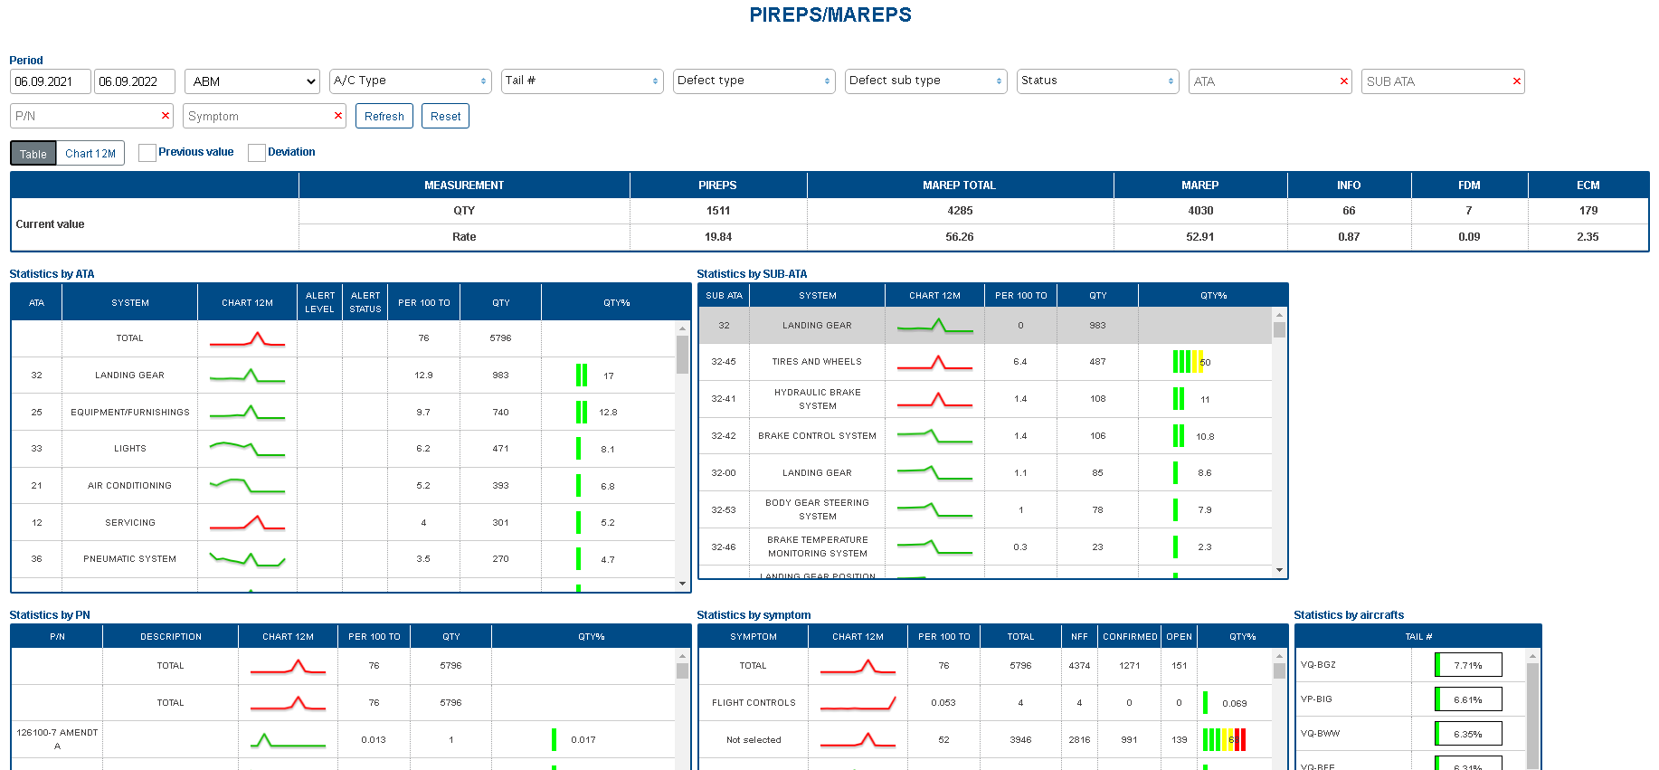Sort by PER 100 TO in ATA table
Viewport: 1659px width, 770px height.
[x=423, y=303]
